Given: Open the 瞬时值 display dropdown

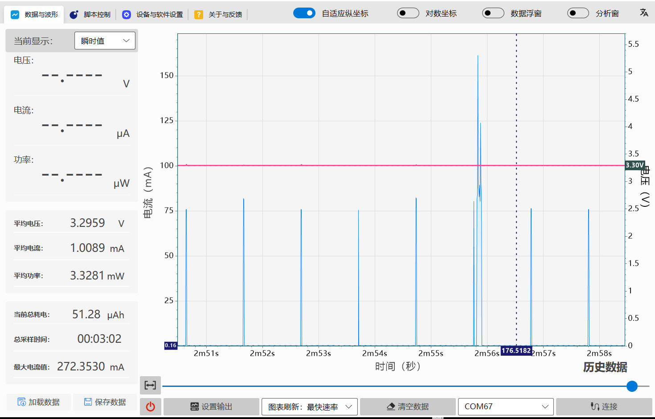Looking at the screenshot, I should pos(105,41).
